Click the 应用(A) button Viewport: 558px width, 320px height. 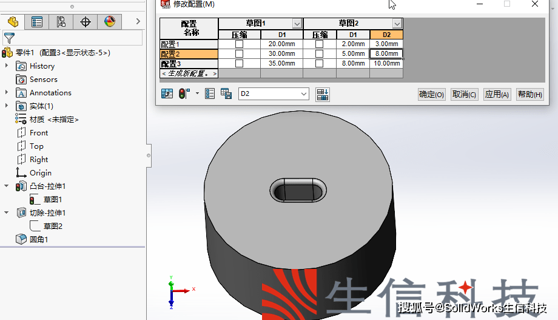[x=497, y=95]
